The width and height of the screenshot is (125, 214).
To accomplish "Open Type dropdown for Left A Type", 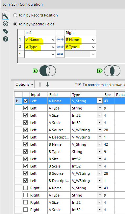I will coord(100,108).
